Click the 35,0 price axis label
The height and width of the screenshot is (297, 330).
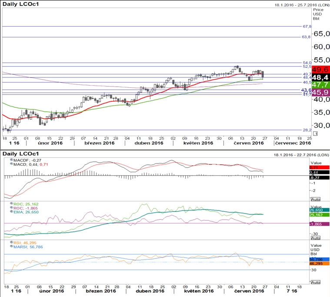point(322,112)
